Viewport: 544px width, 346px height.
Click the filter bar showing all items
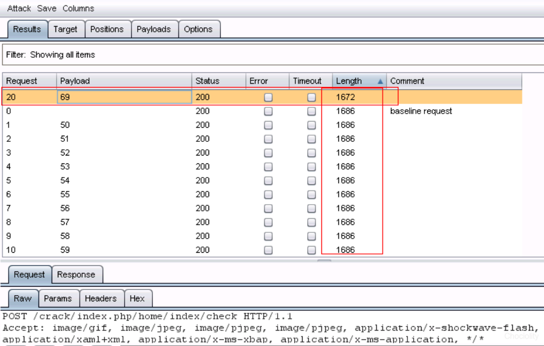273,55
